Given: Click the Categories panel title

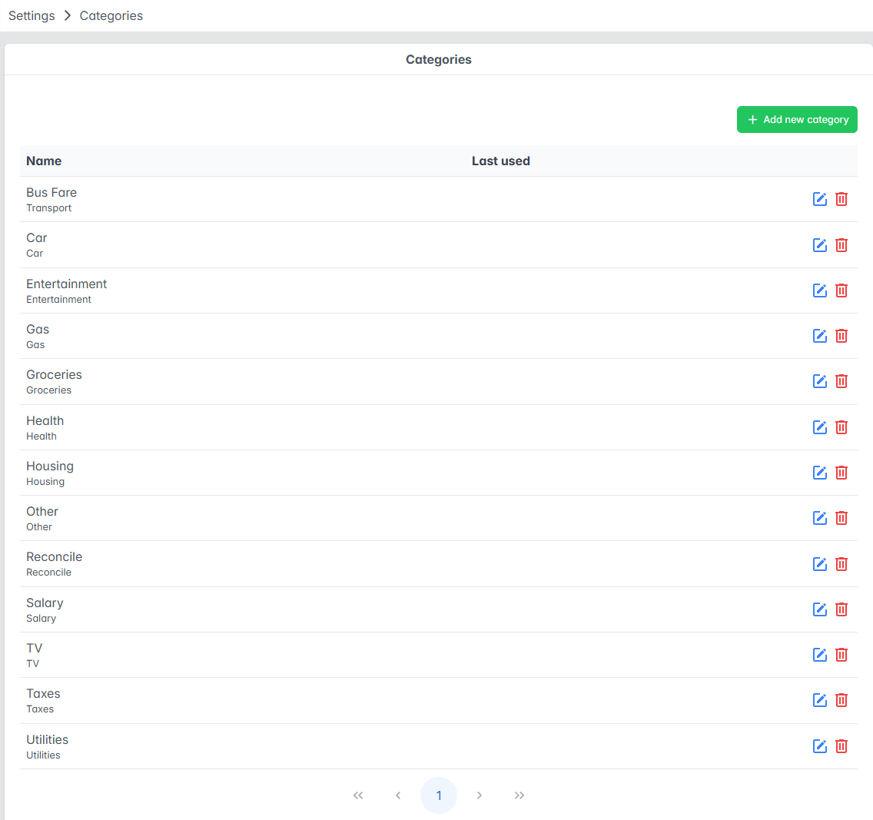Looking at the screenshot, I should [x=439, y=60].
